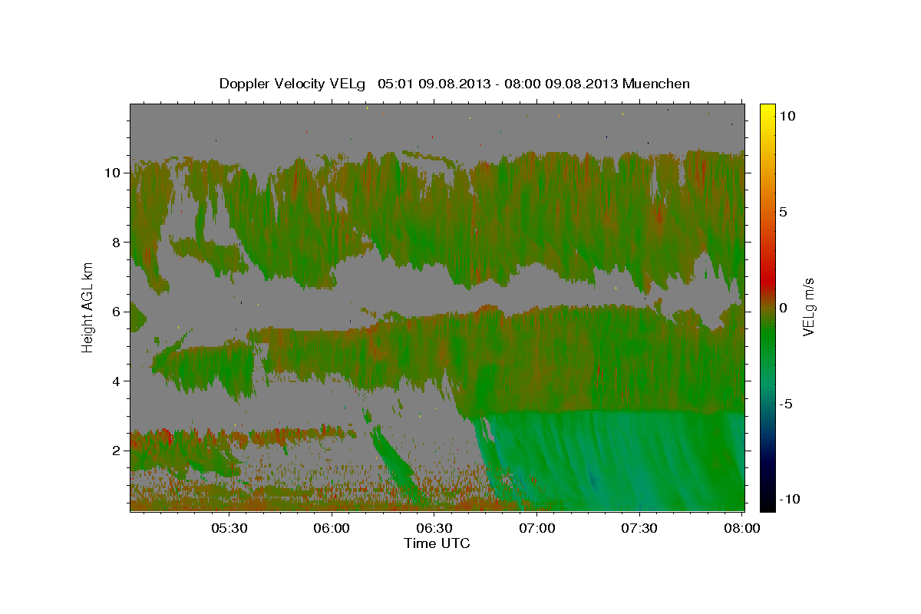
Task: Click the colorbar label '5'
Action: point(784,211)
